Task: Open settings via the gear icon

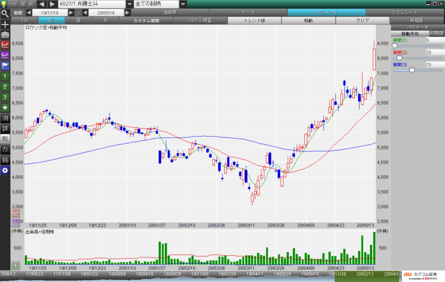Action: 5,170
